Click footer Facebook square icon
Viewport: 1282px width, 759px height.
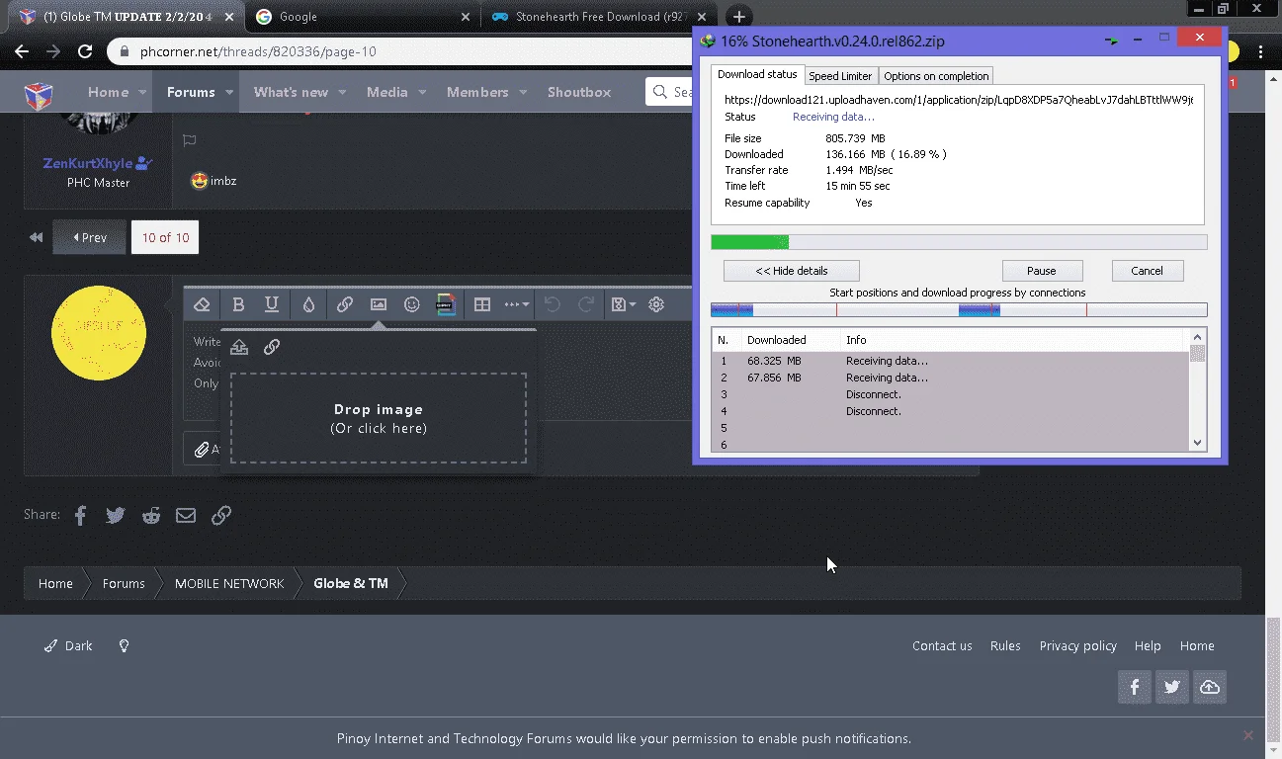1135,687
